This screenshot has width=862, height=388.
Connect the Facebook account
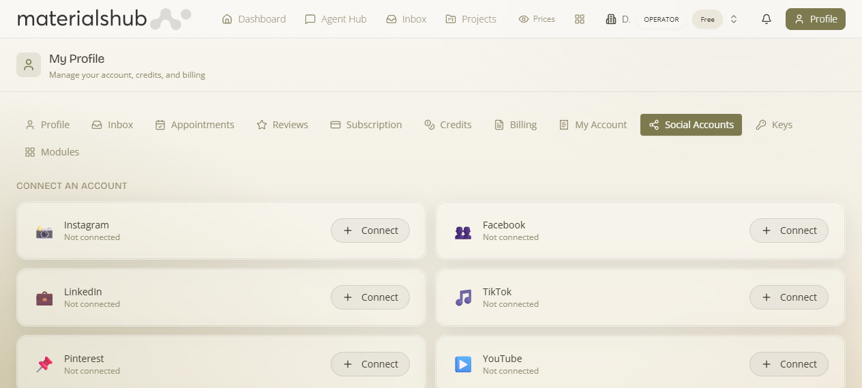[x=789, y=230]
